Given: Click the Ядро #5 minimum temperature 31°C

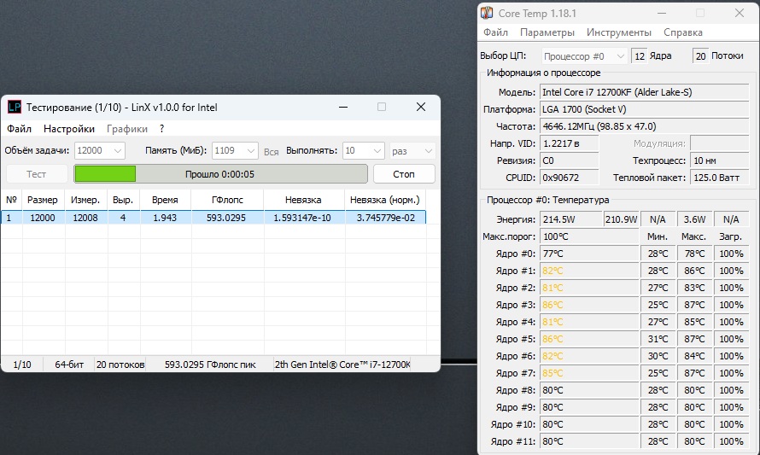Looking at the screenshot, I should [x=658, y=339].
